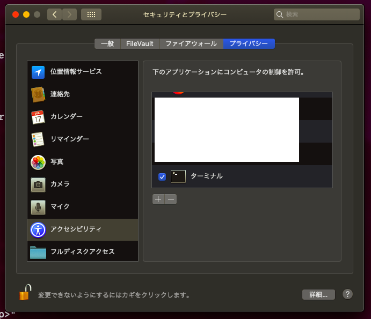Go forward with the right chevron button
Image resolution: width=371 pixels, height=319 pixels.
(69, 14)
